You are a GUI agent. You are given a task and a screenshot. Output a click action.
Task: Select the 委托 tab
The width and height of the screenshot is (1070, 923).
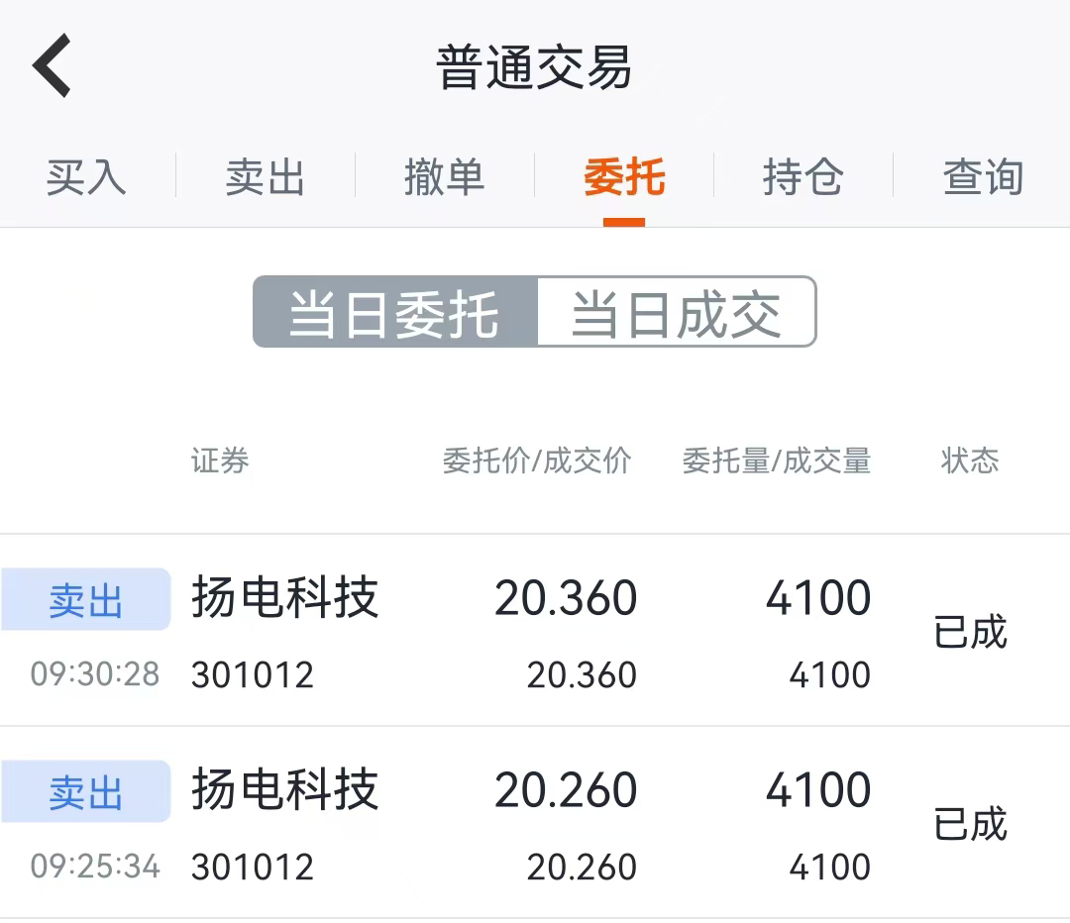point(624,177)
